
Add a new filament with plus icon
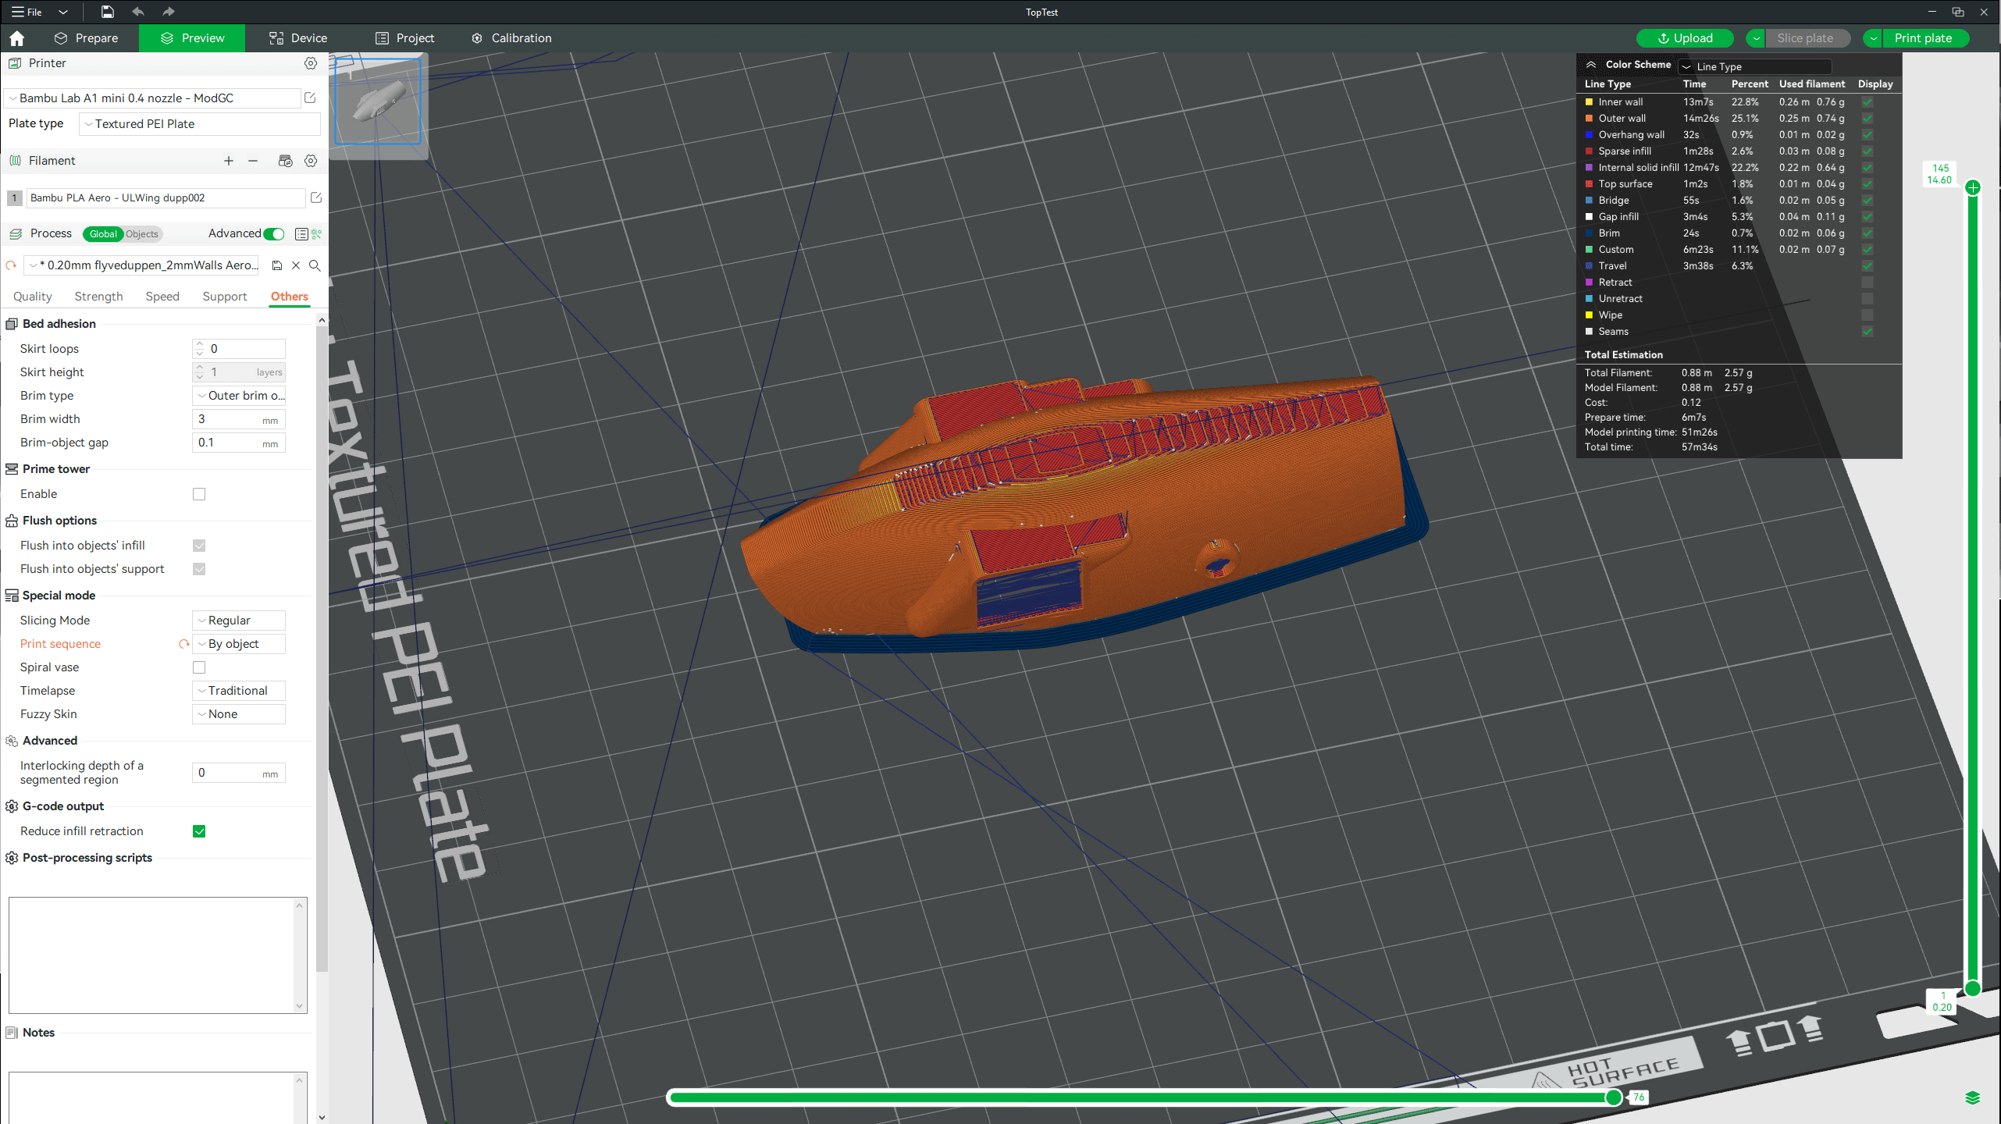click(x=229, y=161)
